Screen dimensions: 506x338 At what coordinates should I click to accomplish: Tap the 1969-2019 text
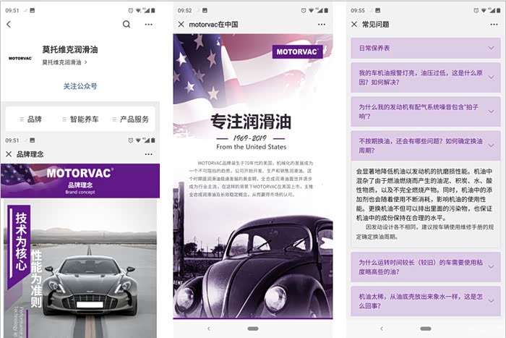coord(250,138)
